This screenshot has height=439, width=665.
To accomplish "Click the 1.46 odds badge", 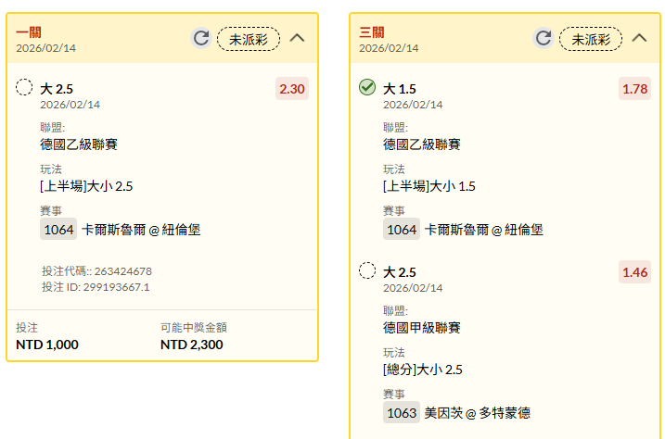I will pos(635,272).
